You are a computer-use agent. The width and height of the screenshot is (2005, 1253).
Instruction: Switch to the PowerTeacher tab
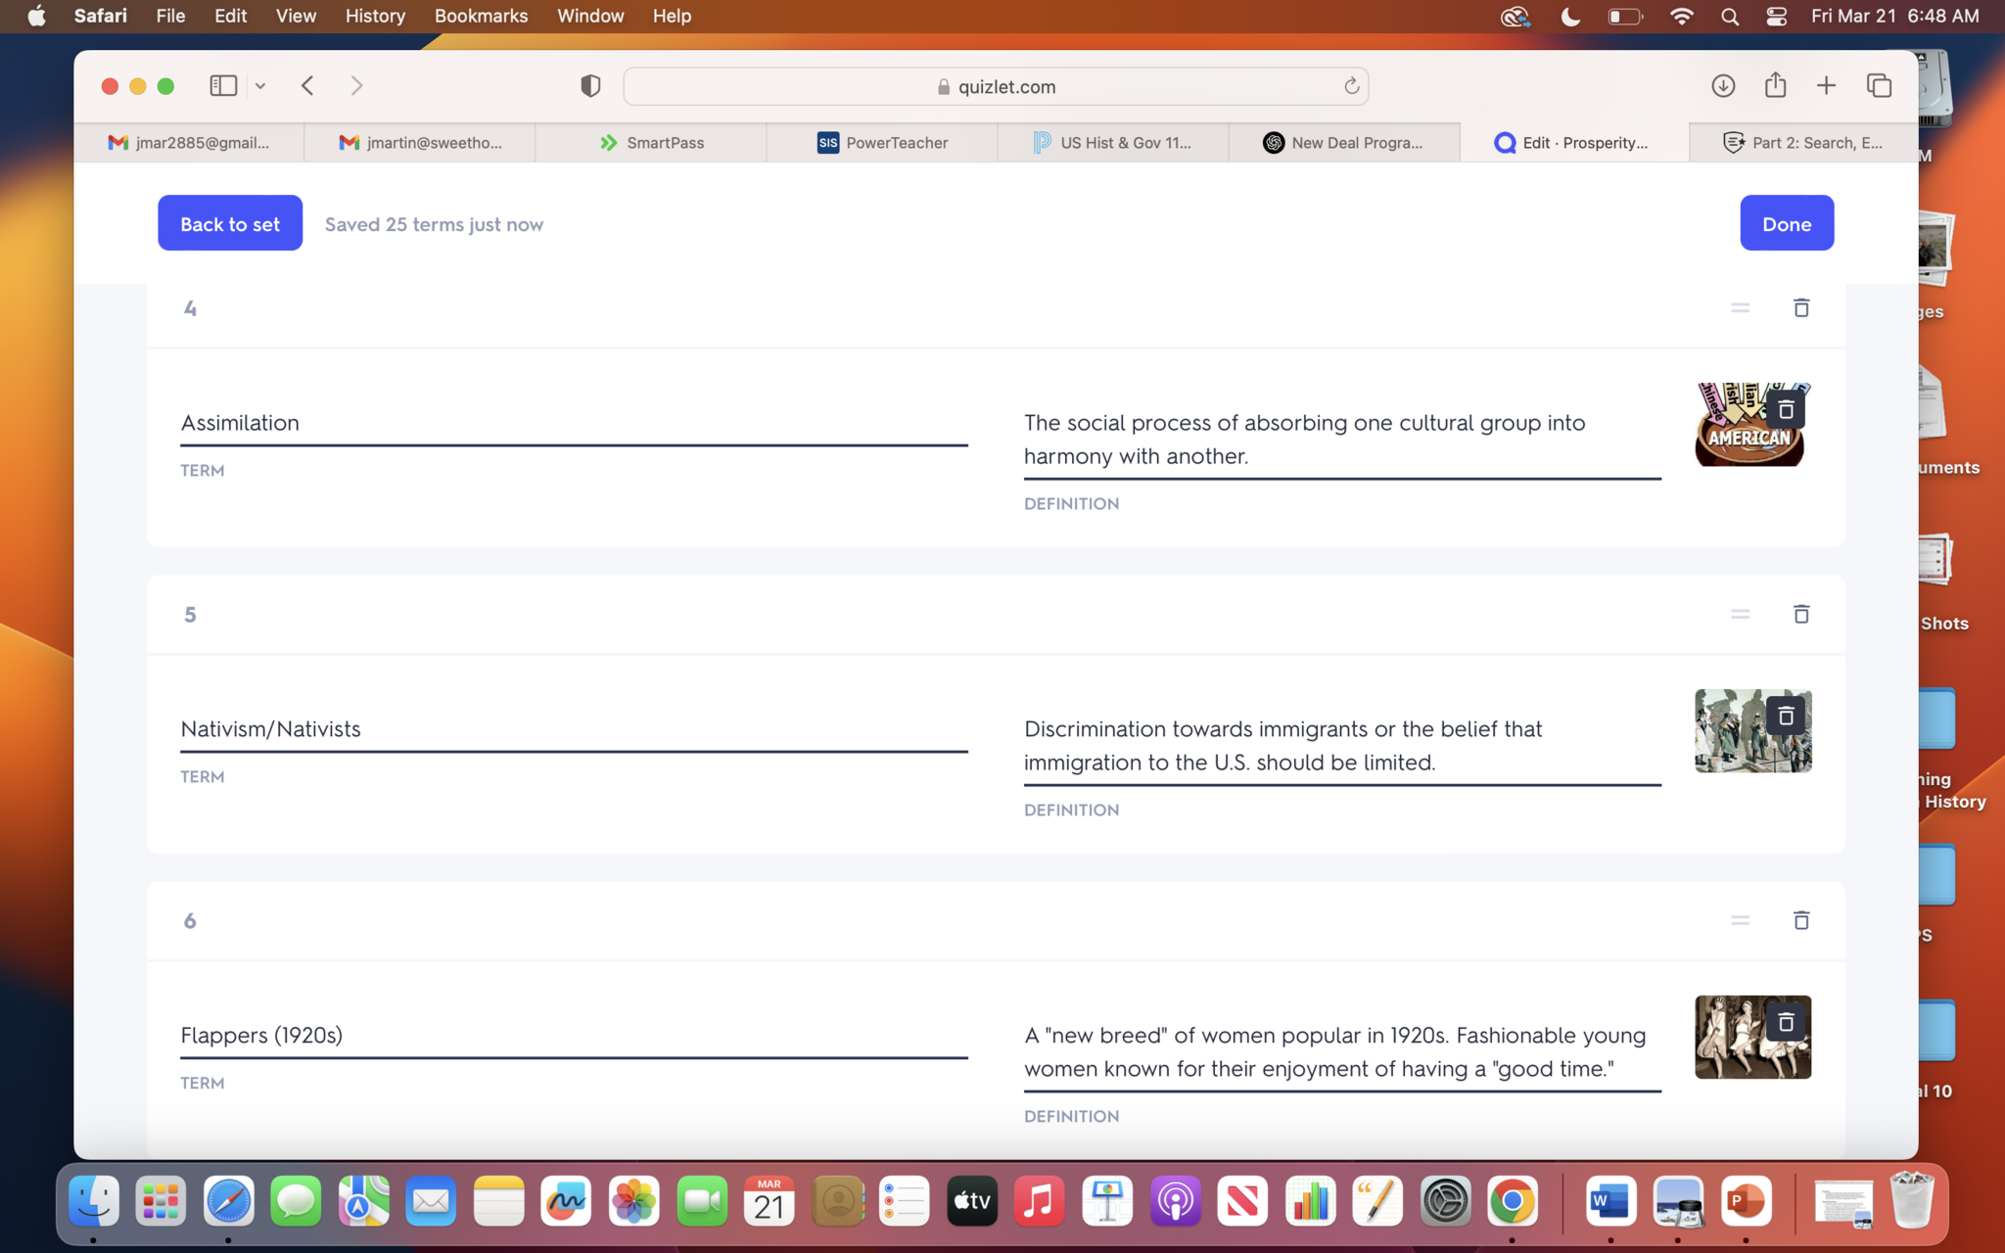pyautogui.click(x=882, y=143)
